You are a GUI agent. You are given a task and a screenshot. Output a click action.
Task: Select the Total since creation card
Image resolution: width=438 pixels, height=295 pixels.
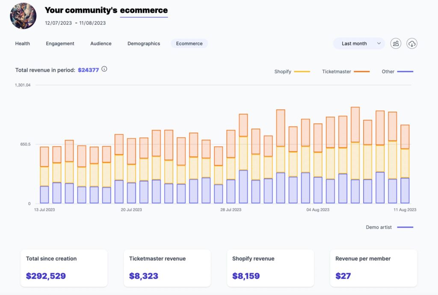pos(64,268)
